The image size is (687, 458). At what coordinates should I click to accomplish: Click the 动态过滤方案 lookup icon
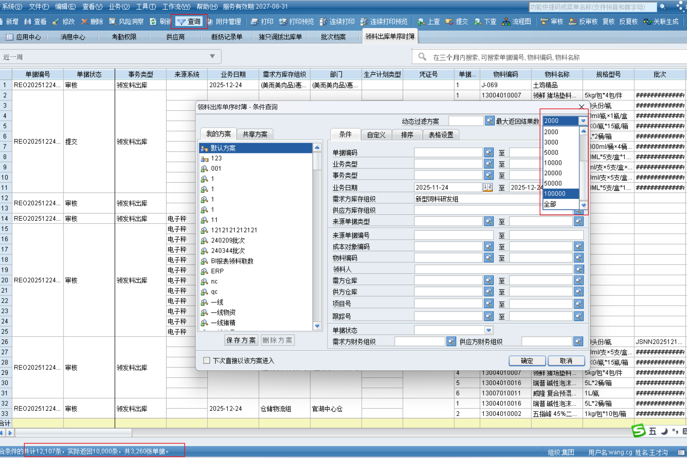489,121
